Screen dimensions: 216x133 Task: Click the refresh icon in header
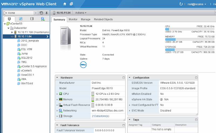[181, 4]
